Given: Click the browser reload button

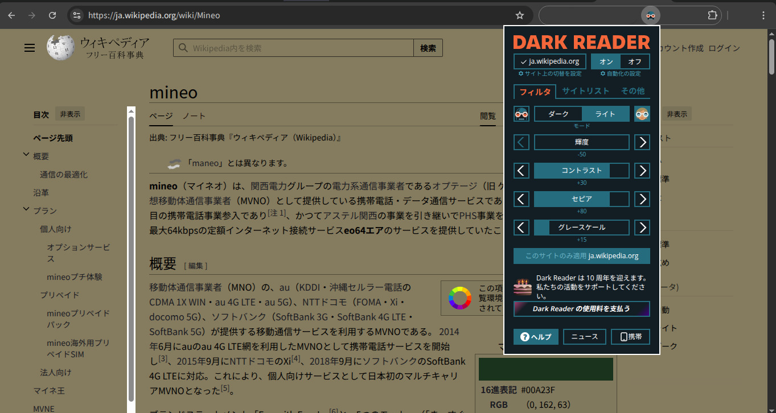Looking at the screenshot, I should 52,15.
